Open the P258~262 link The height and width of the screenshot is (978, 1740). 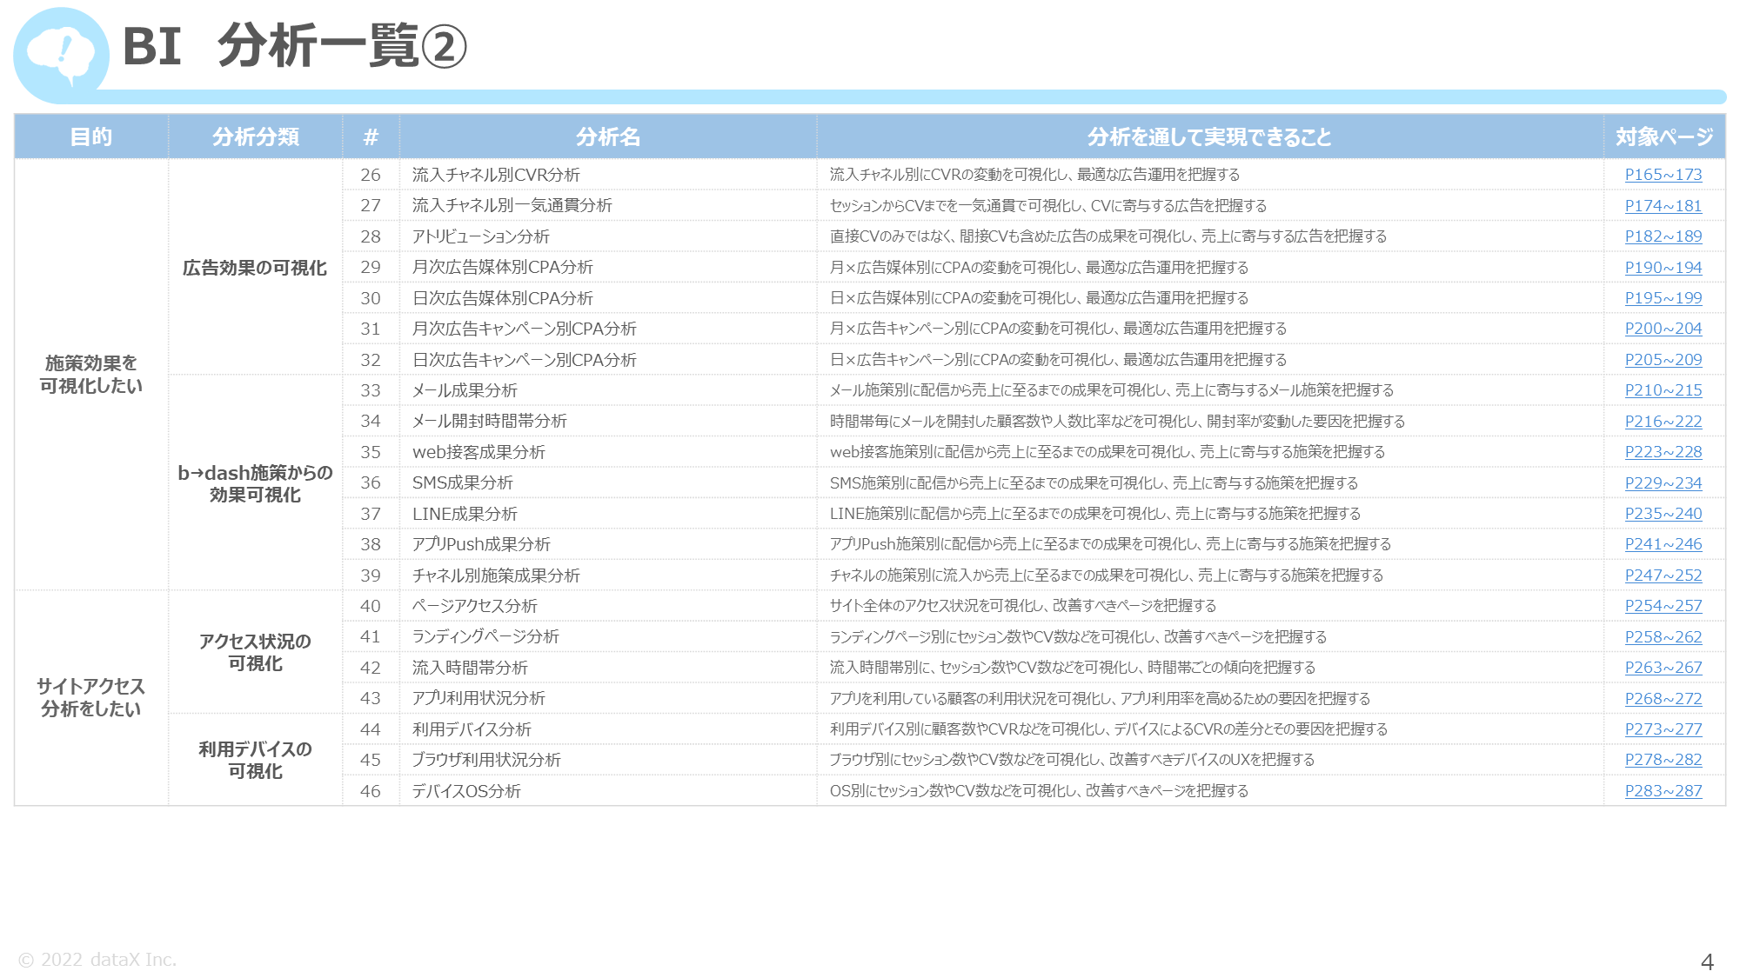pyautogui.click(x=1663, y=637)
